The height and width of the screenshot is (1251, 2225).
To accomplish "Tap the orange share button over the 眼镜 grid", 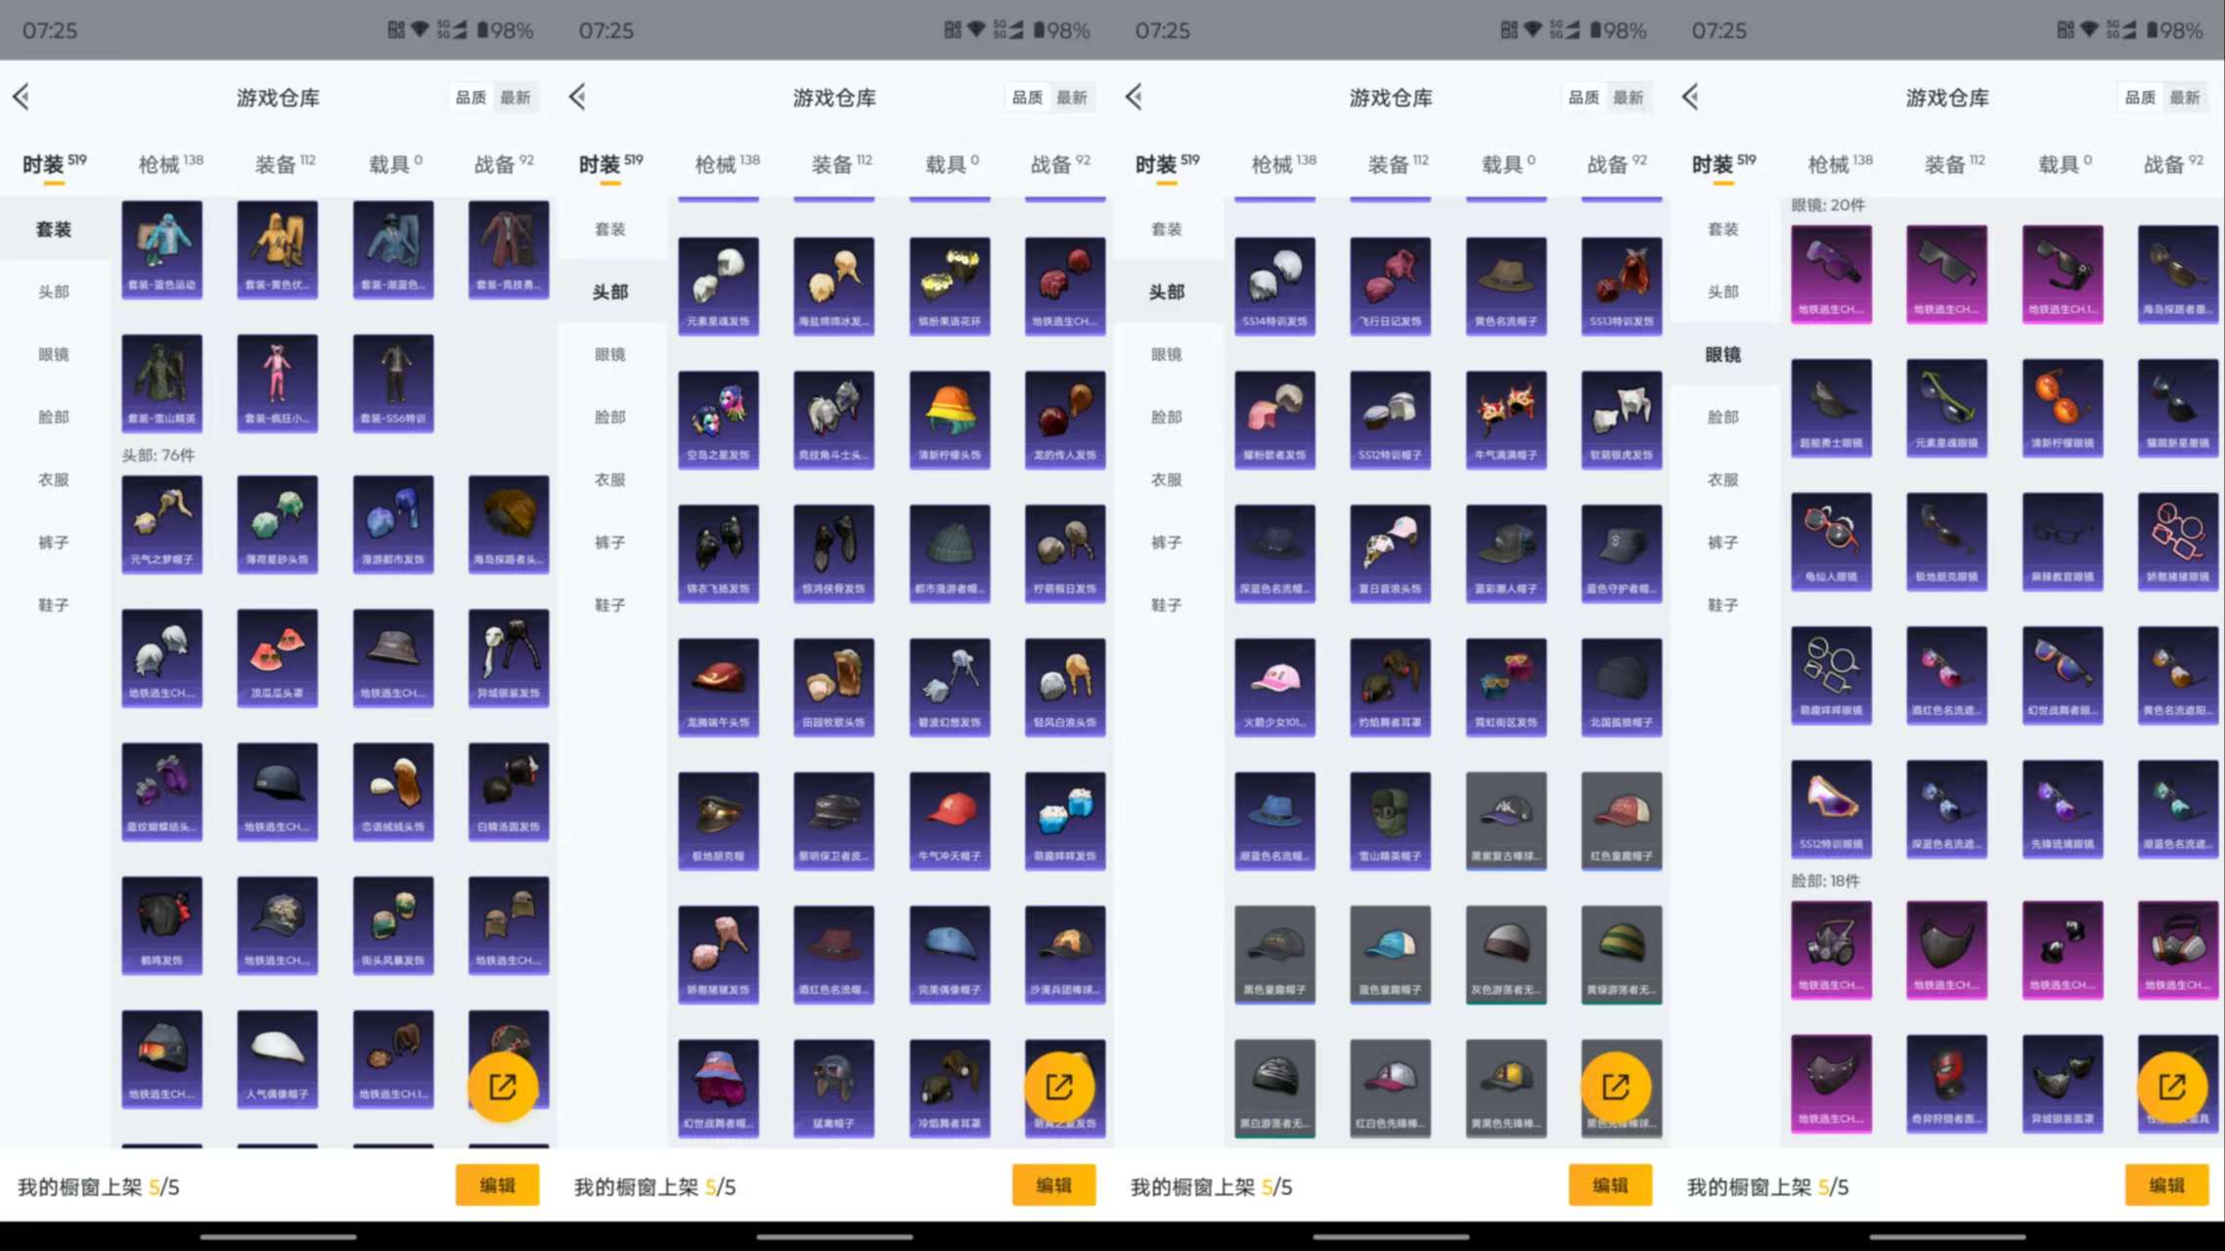I will (2171, 1086).
